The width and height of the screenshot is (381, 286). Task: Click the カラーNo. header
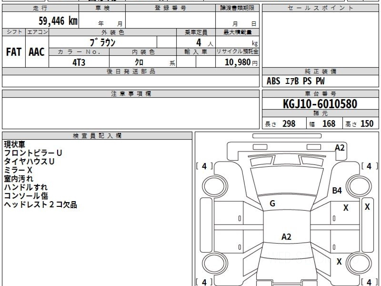pyautogui.click(x=79, y=52)
